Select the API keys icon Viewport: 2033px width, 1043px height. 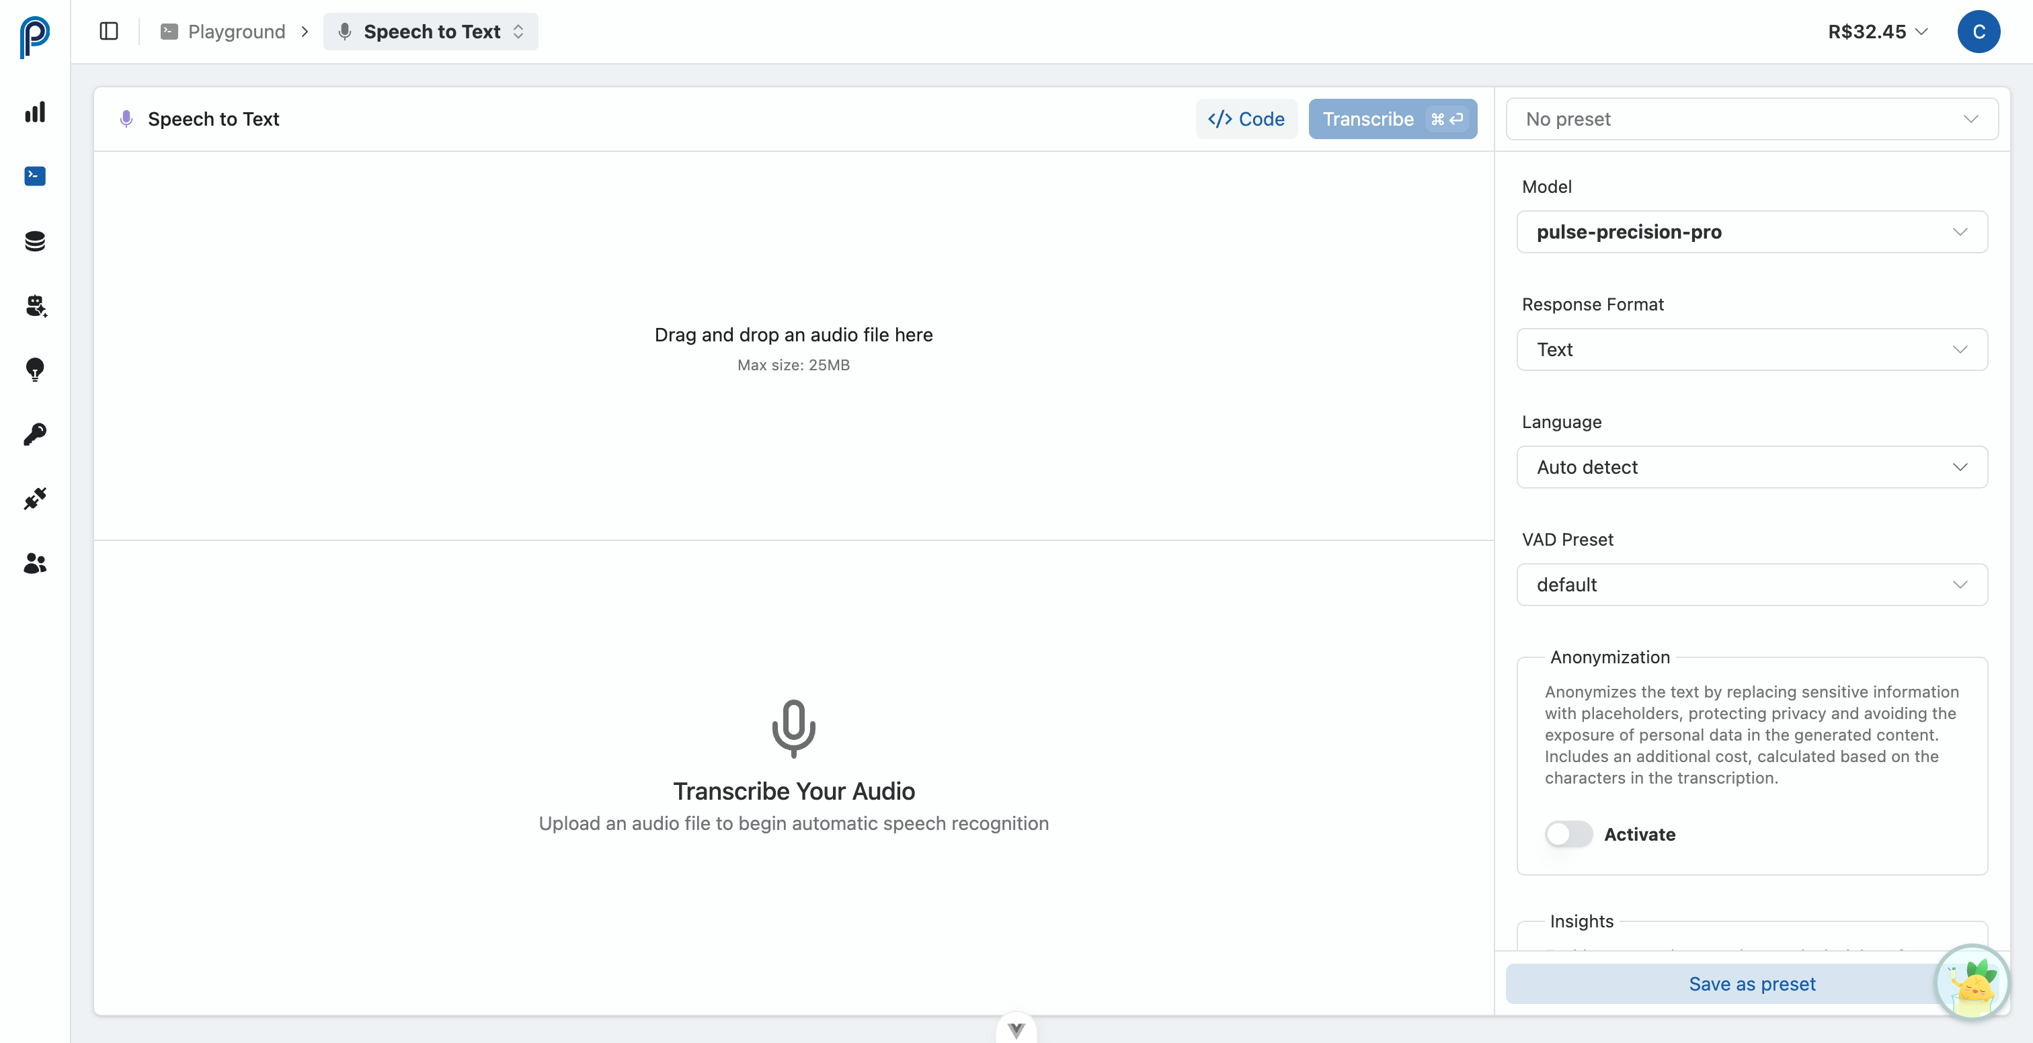pyautogui.click(x=34, y=434)
